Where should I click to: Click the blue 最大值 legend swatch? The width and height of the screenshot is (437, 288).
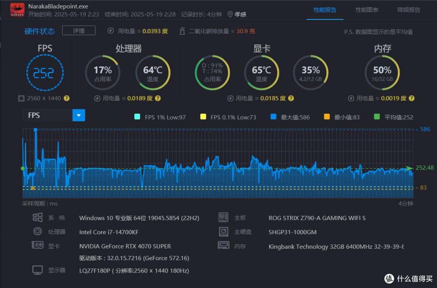[x=274, y=117]
